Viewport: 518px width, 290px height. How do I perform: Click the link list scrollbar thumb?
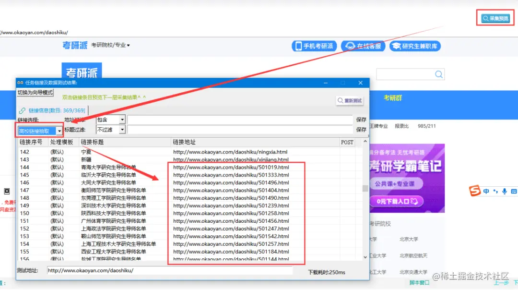(365, 188)
